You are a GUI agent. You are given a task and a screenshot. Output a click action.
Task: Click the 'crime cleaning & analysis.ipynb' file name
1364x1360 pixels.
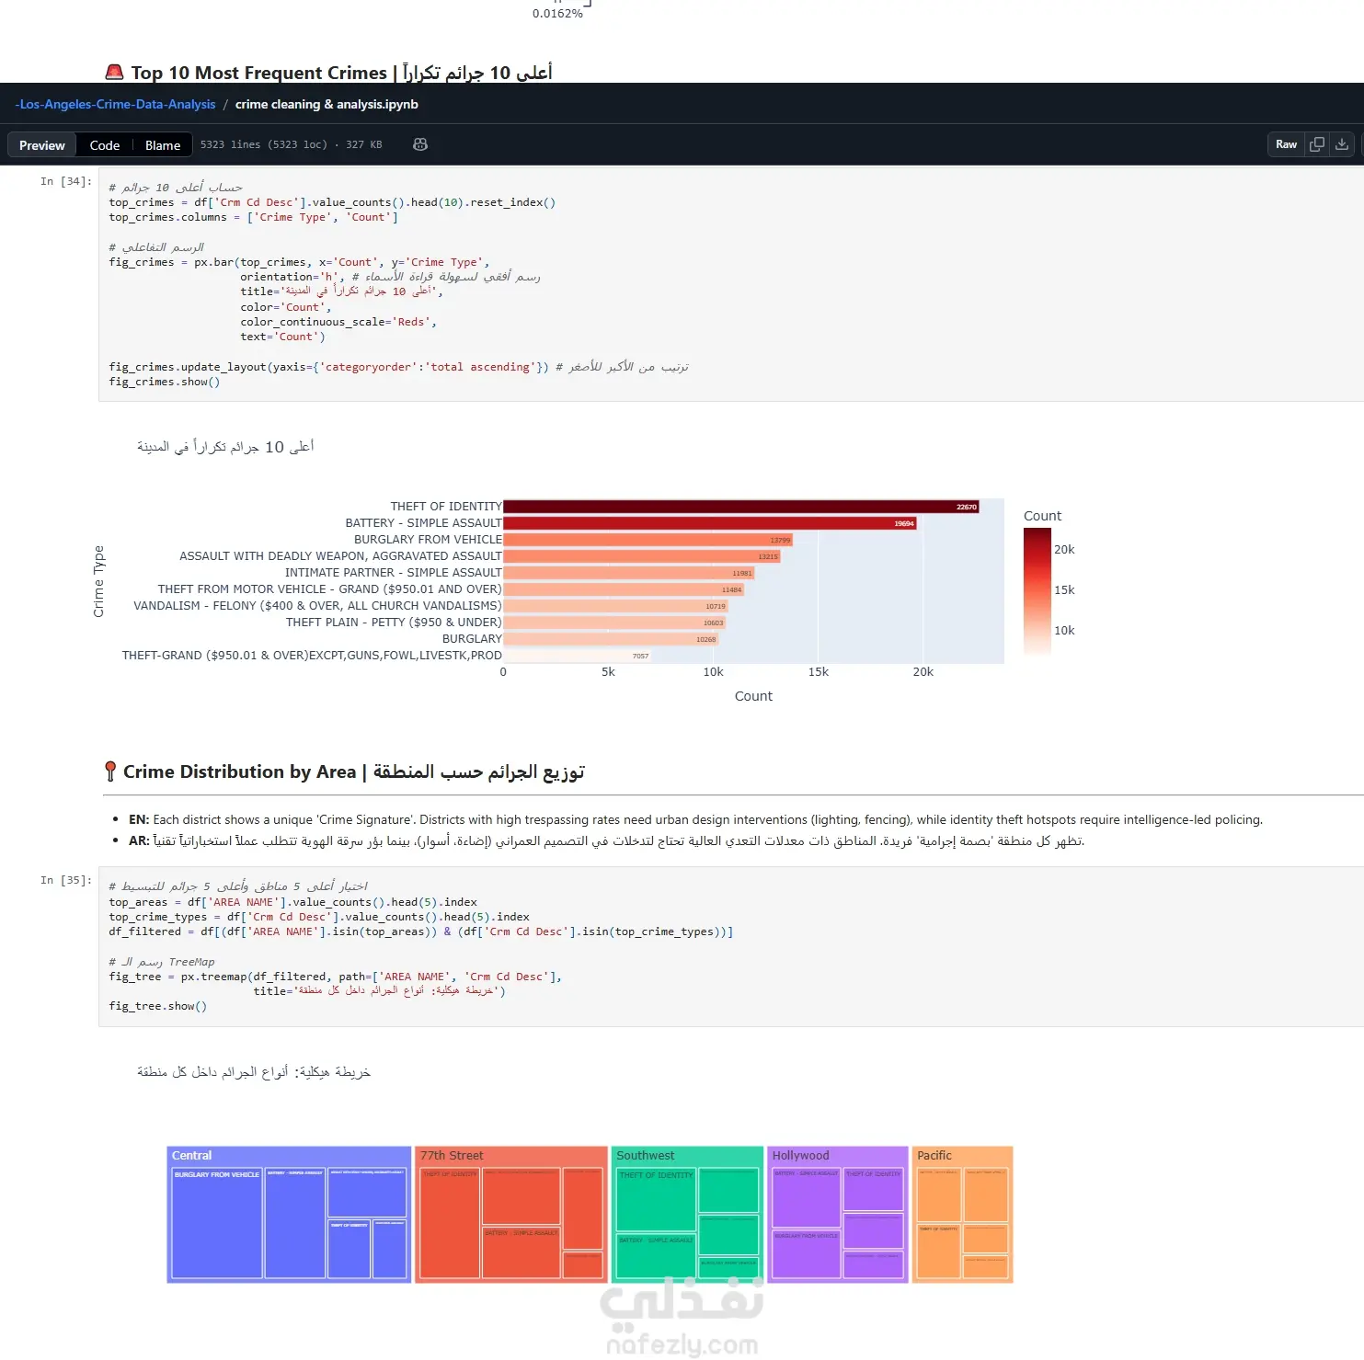click(327, 104)
